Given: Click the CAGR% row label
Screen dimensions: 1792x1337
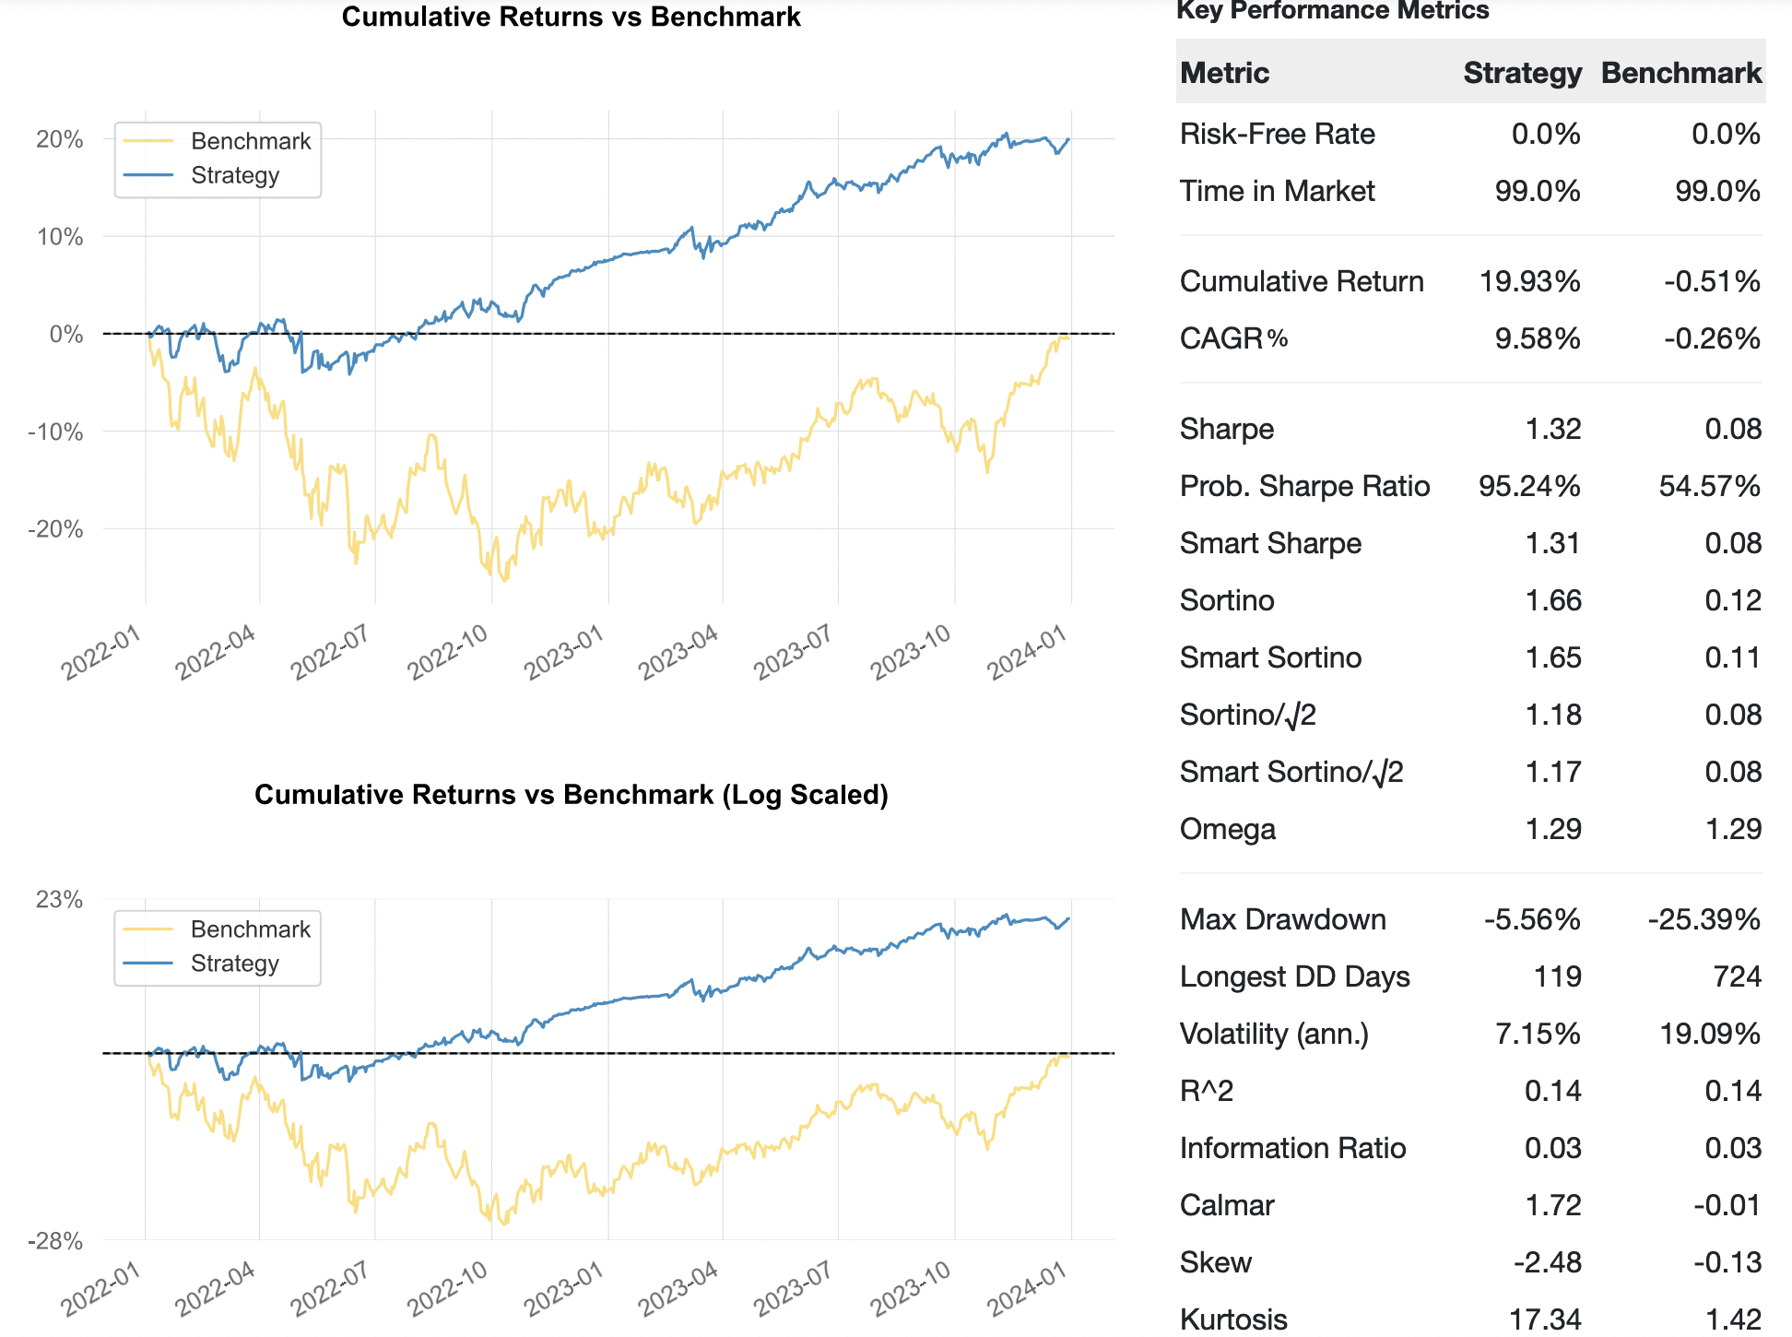Looking at the screenshot, I should 1233,338.
